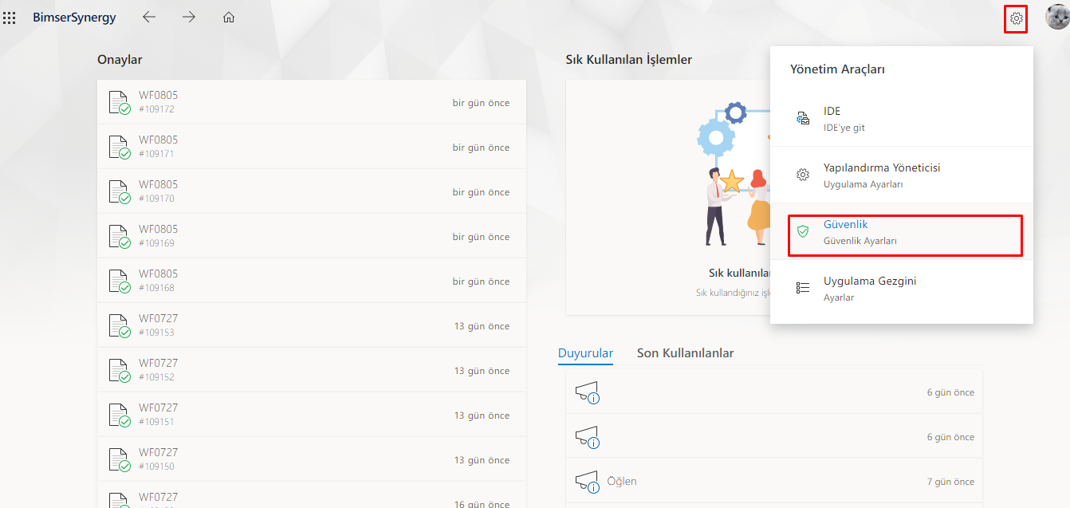The height and width of the screenshot is (508, 1070).
Task: Open approval WF0805 #109169
Action: [312, 236]
